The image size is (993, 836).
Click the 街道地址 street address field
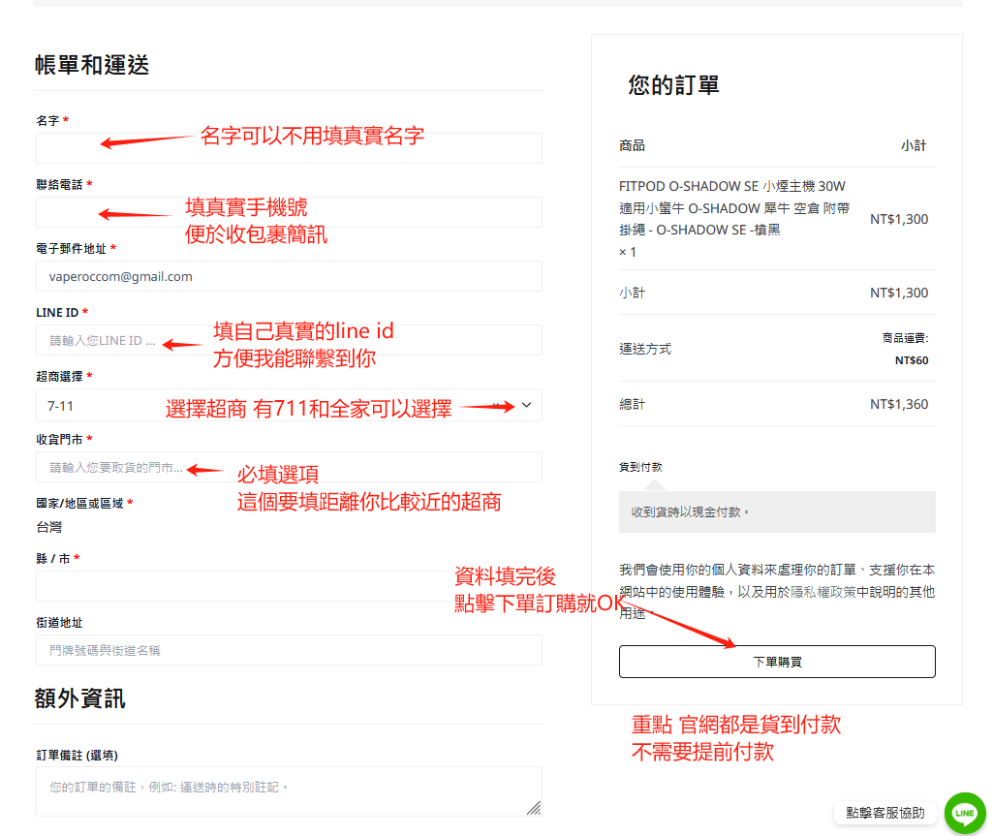tap(289, 650)
